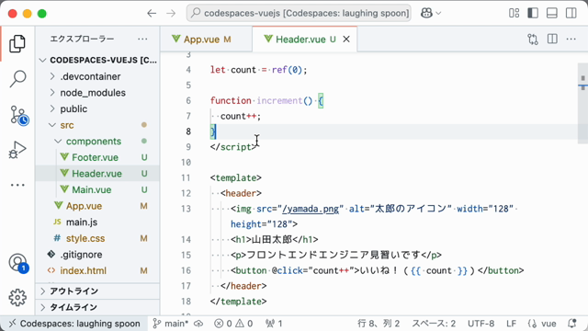The image size is (588, 331).
Task: Open the Run and Debug view
Action: 17,150
